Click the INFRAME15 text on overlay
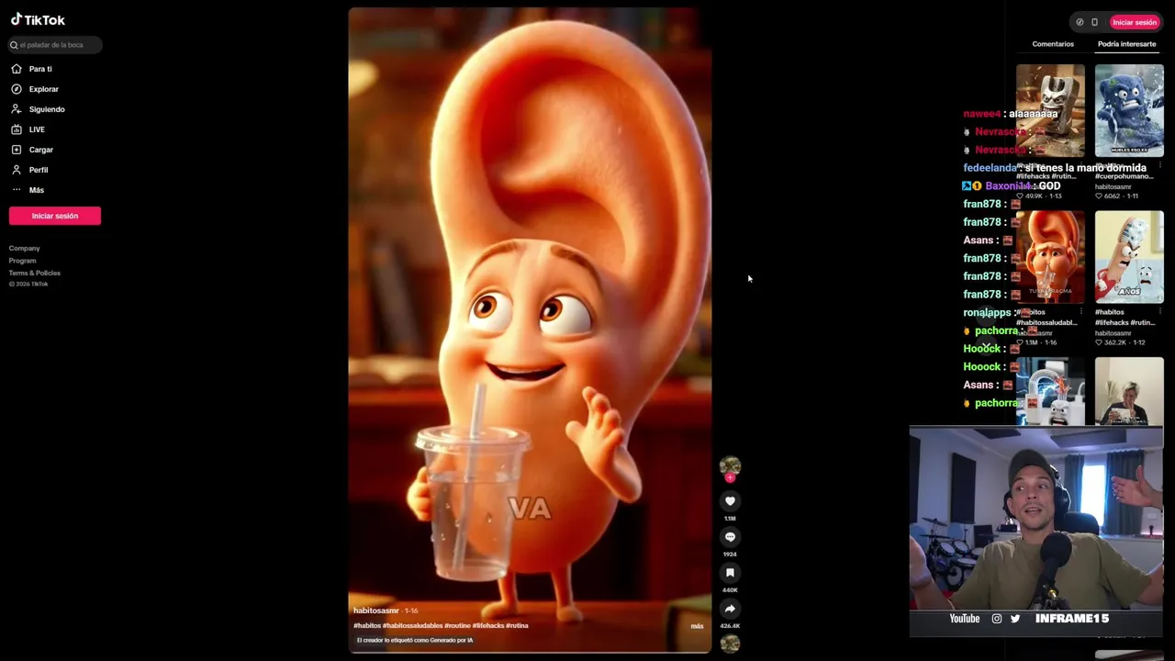 (x=1072, y=619)
